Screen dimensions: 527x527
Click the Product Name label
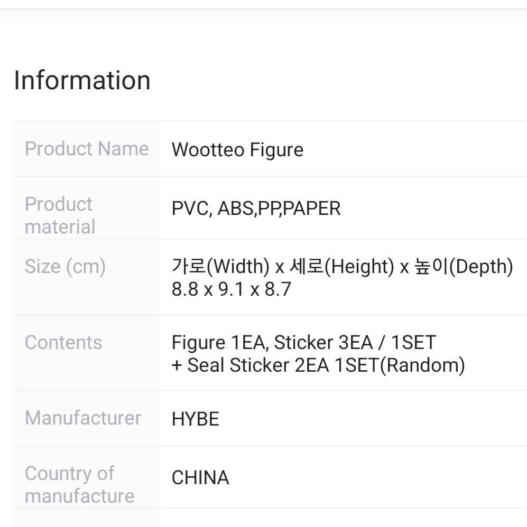pos(87,149)
